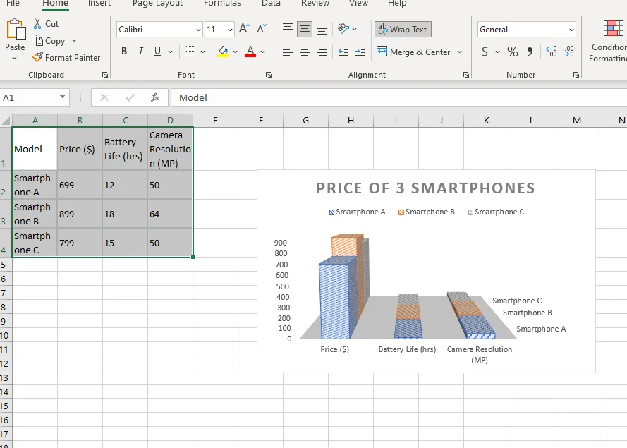Apply Percent Style to selected cells

(x=513, y=52)
